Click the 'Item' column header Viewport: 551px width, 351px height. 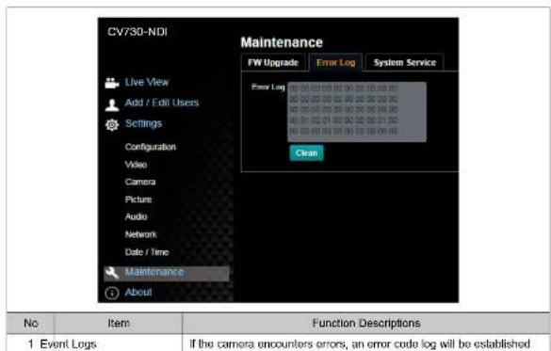point(119,323)
